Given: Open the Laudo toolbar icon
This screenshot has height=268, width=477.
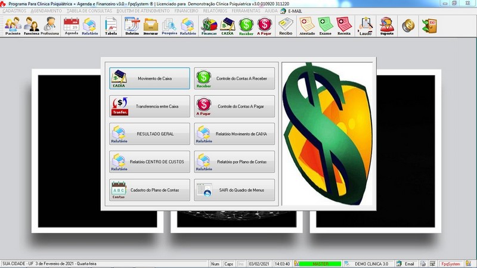Looking at the screenshot, I should point(366,26).
